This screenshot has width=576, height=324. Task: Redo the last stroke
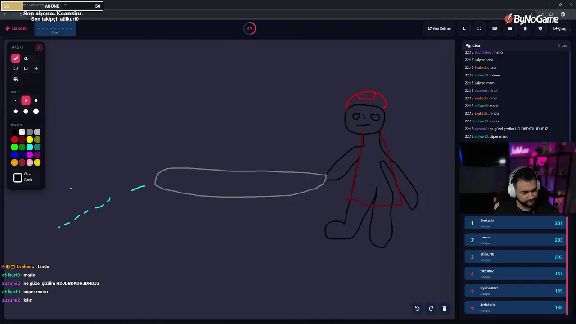(x=431, y=308)
